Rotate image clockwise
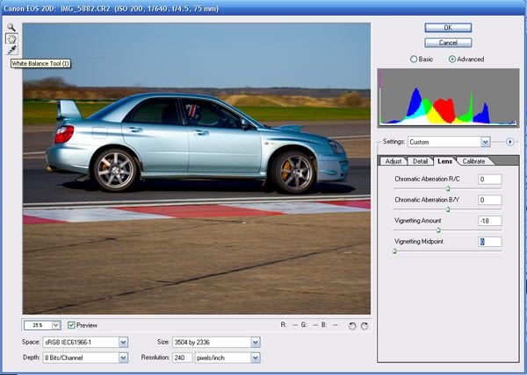Viewport: 527px width, 375px height. [364, 325]
